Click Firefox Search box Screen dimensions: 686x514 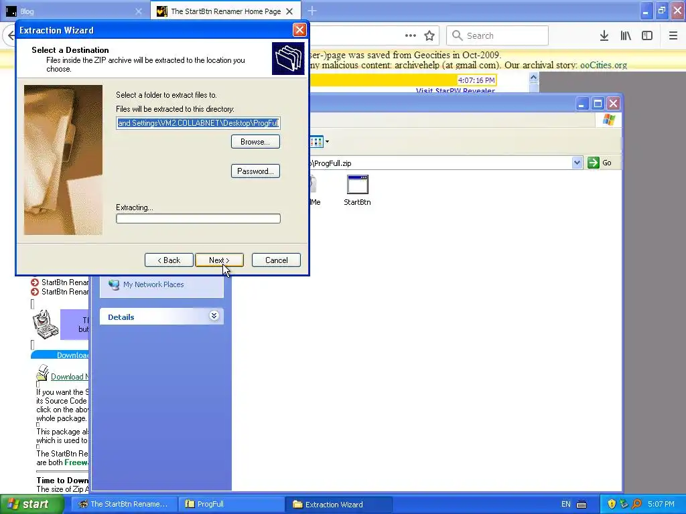(498, 35)
